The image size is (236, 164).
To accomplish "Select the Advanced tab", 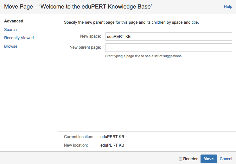I will [x=14, y=21].
